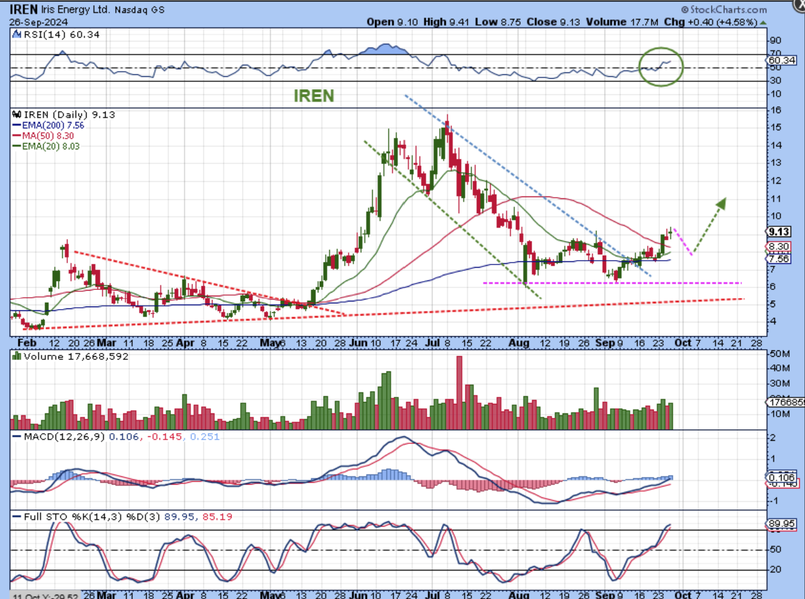
Task: Click the candlestick icon beside IREN (Daily)
Action: [16, 114]
